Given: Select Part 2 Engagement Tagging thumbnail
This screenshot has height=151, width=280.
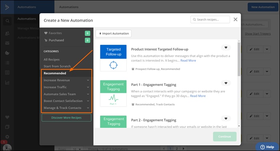Looking at the screenshot, I should 113,122.
